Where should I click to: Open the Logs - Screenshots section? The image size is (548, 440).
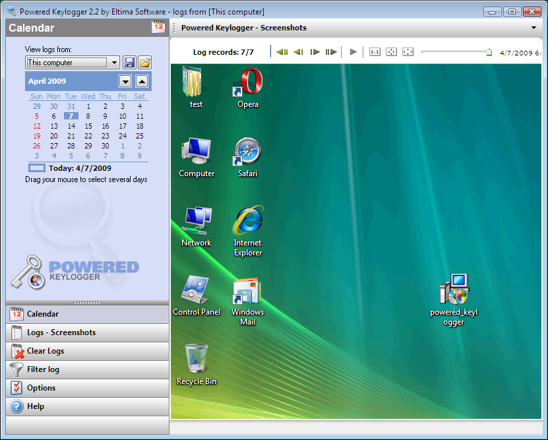point(61,332)
